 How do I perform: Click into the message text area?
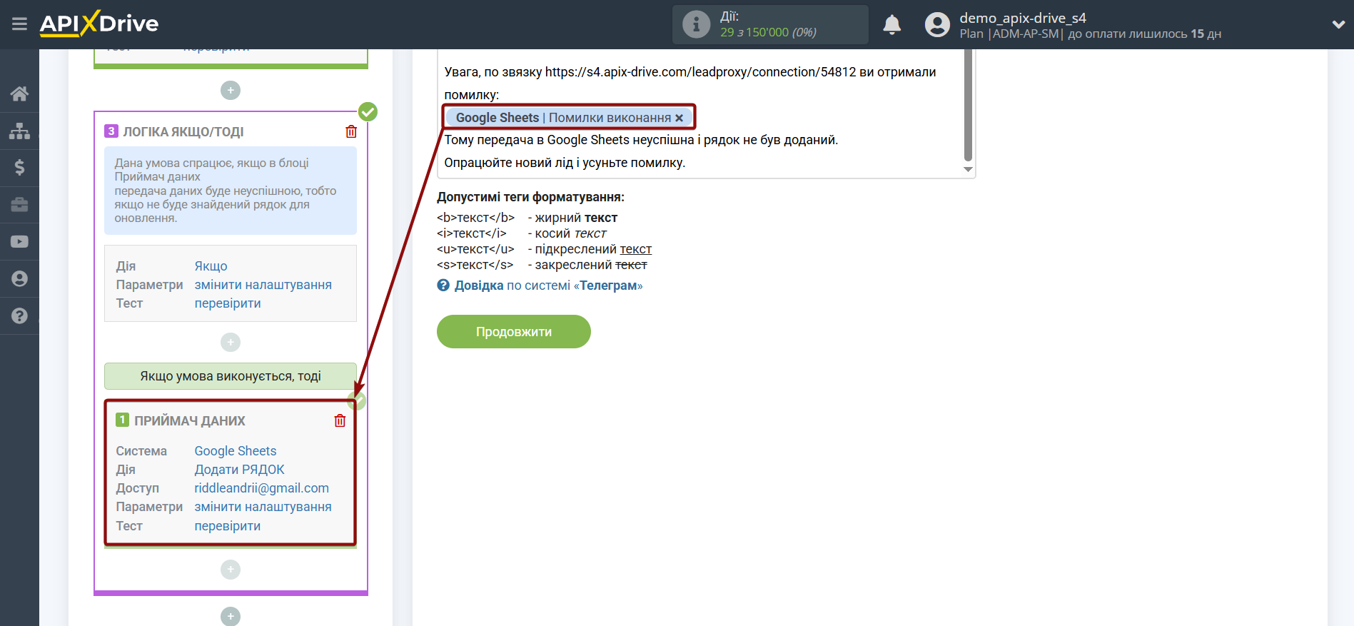pyautogui.click(x=700, y=114)
